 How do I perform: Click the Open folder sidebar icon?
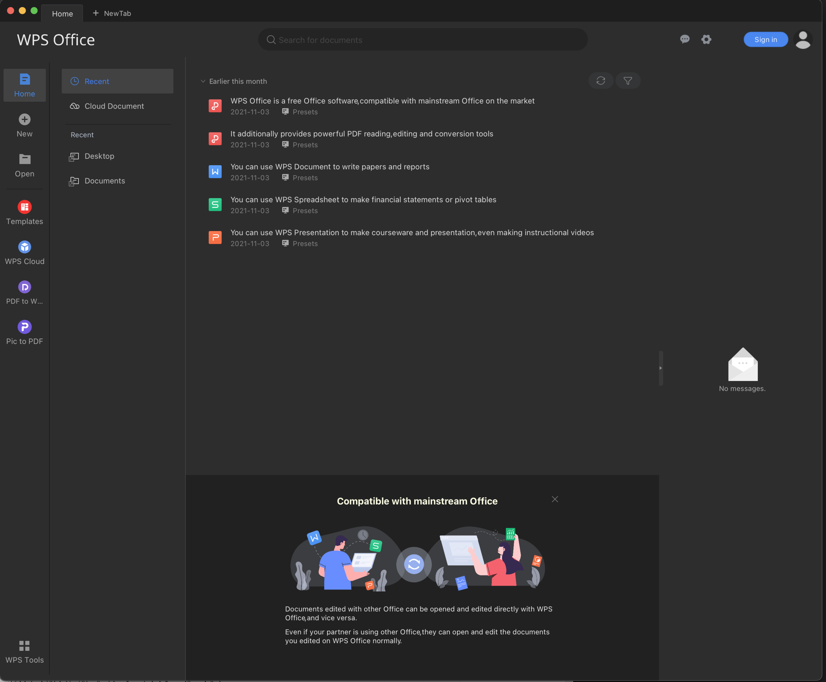click(25, 159)
